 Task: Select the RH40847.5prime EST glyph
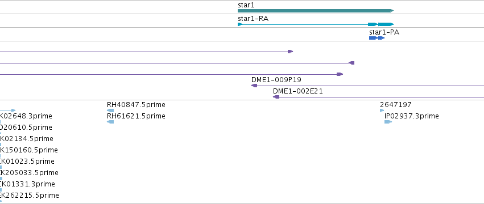[x=110, y=110]
